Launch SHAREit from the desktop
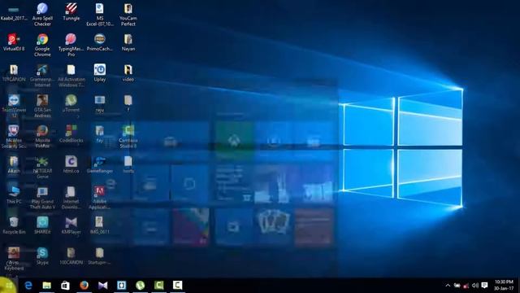 pos(42,225)
